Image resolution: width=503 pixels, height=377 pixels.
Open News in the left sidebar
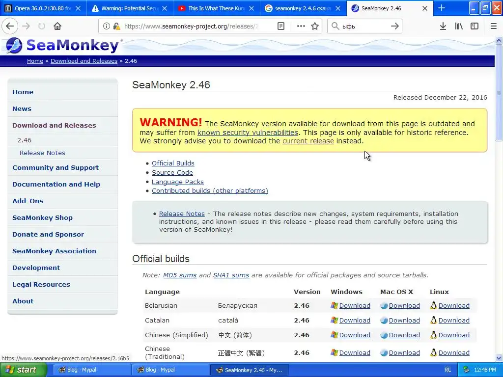coord(22,108)
